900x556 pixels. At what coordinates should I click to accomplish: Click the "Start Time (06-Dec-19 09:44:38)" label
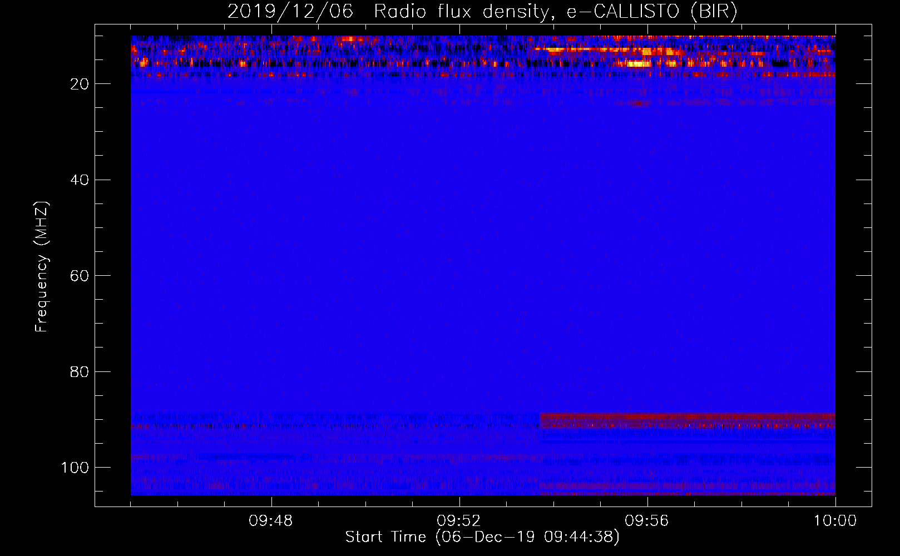[482, 537]
